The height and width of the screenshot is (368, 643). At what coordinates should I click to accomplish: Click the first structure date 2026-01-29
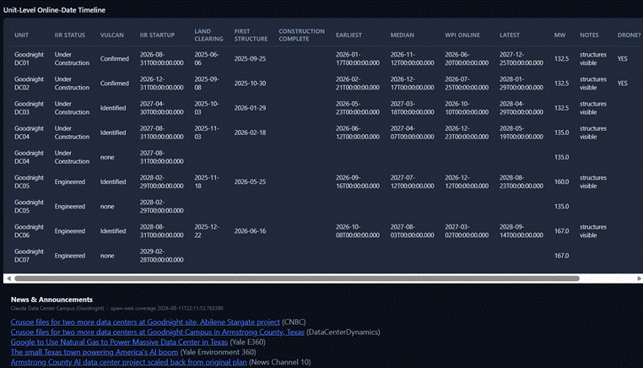250,108
